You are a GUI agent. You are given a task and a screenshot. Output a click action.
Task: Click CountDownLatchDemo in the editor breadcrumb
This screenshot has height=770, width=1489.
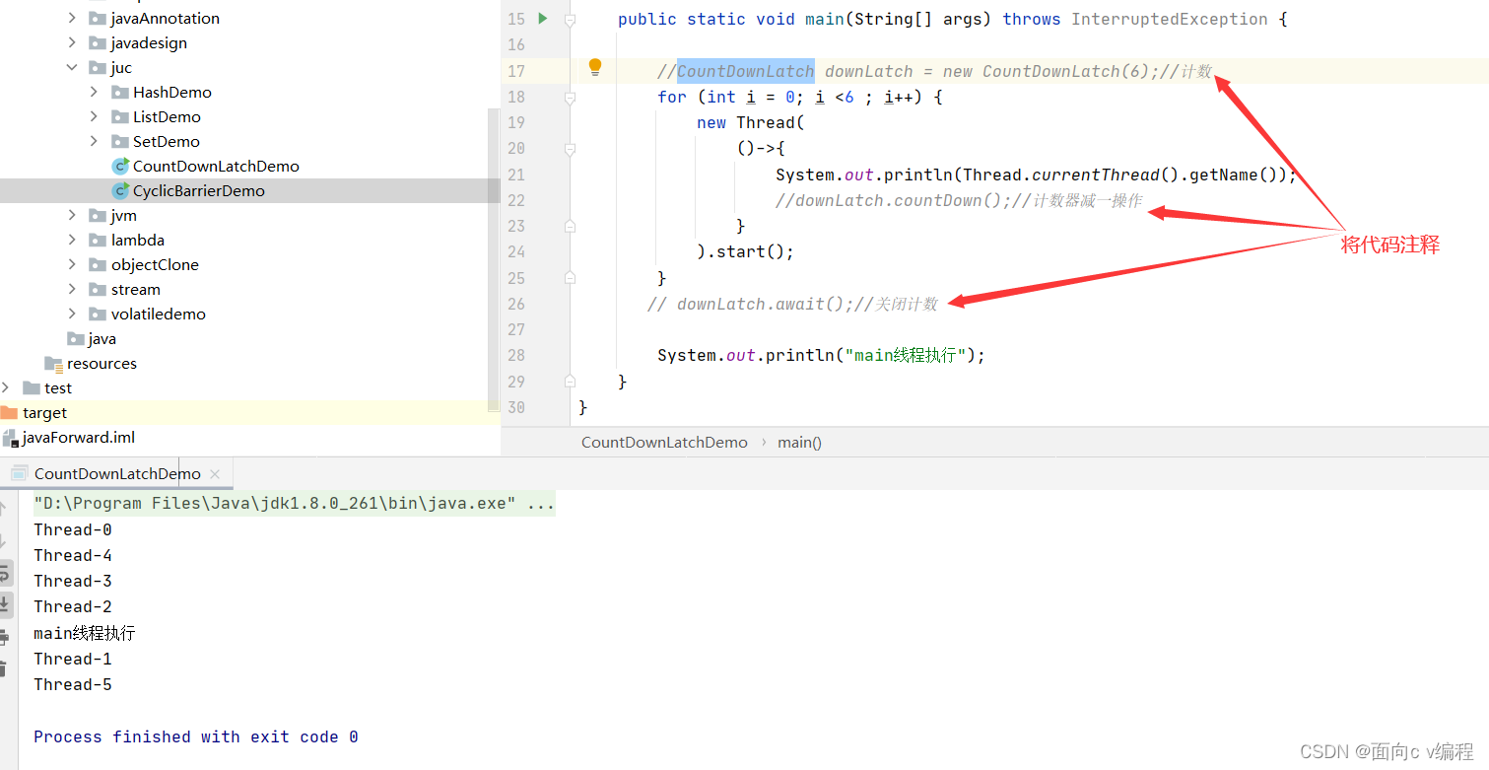tap(664, 442)
